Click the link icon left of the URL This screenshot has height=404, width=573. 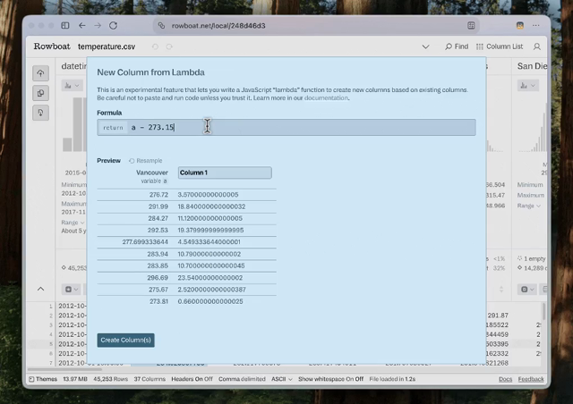coord(161,26)
